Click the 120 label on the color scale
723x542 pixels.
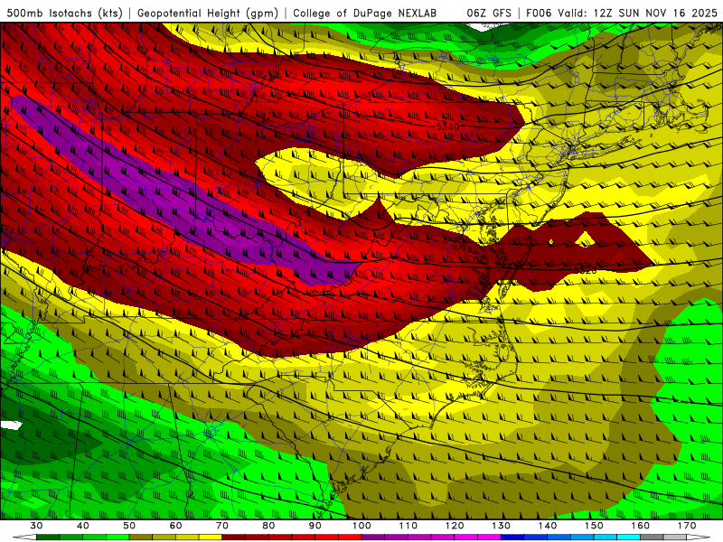coord(455,526)
